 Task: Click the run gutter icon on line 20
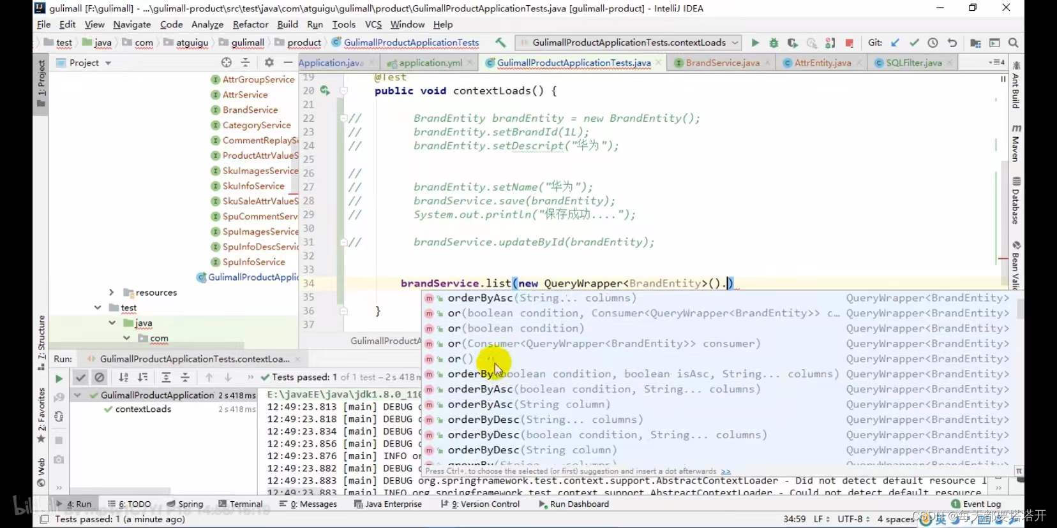point(325,91)
